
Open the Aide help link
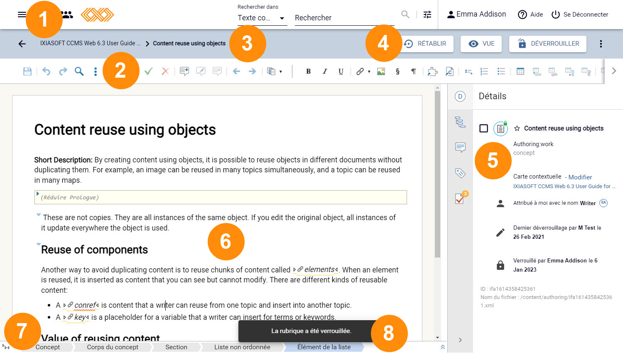[x=530, y=15]
